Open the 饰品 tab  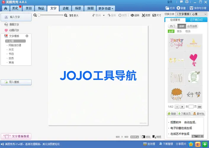41,8
